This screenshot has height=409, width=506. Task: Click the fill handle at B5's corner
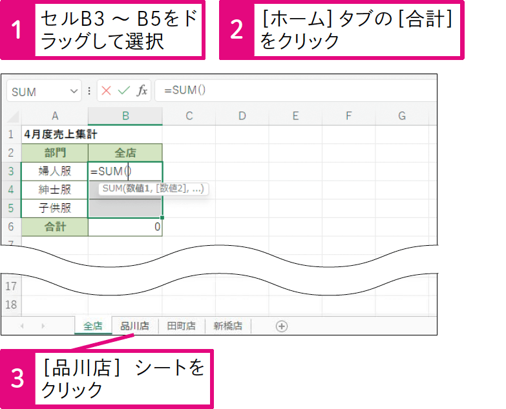(162, 217)
